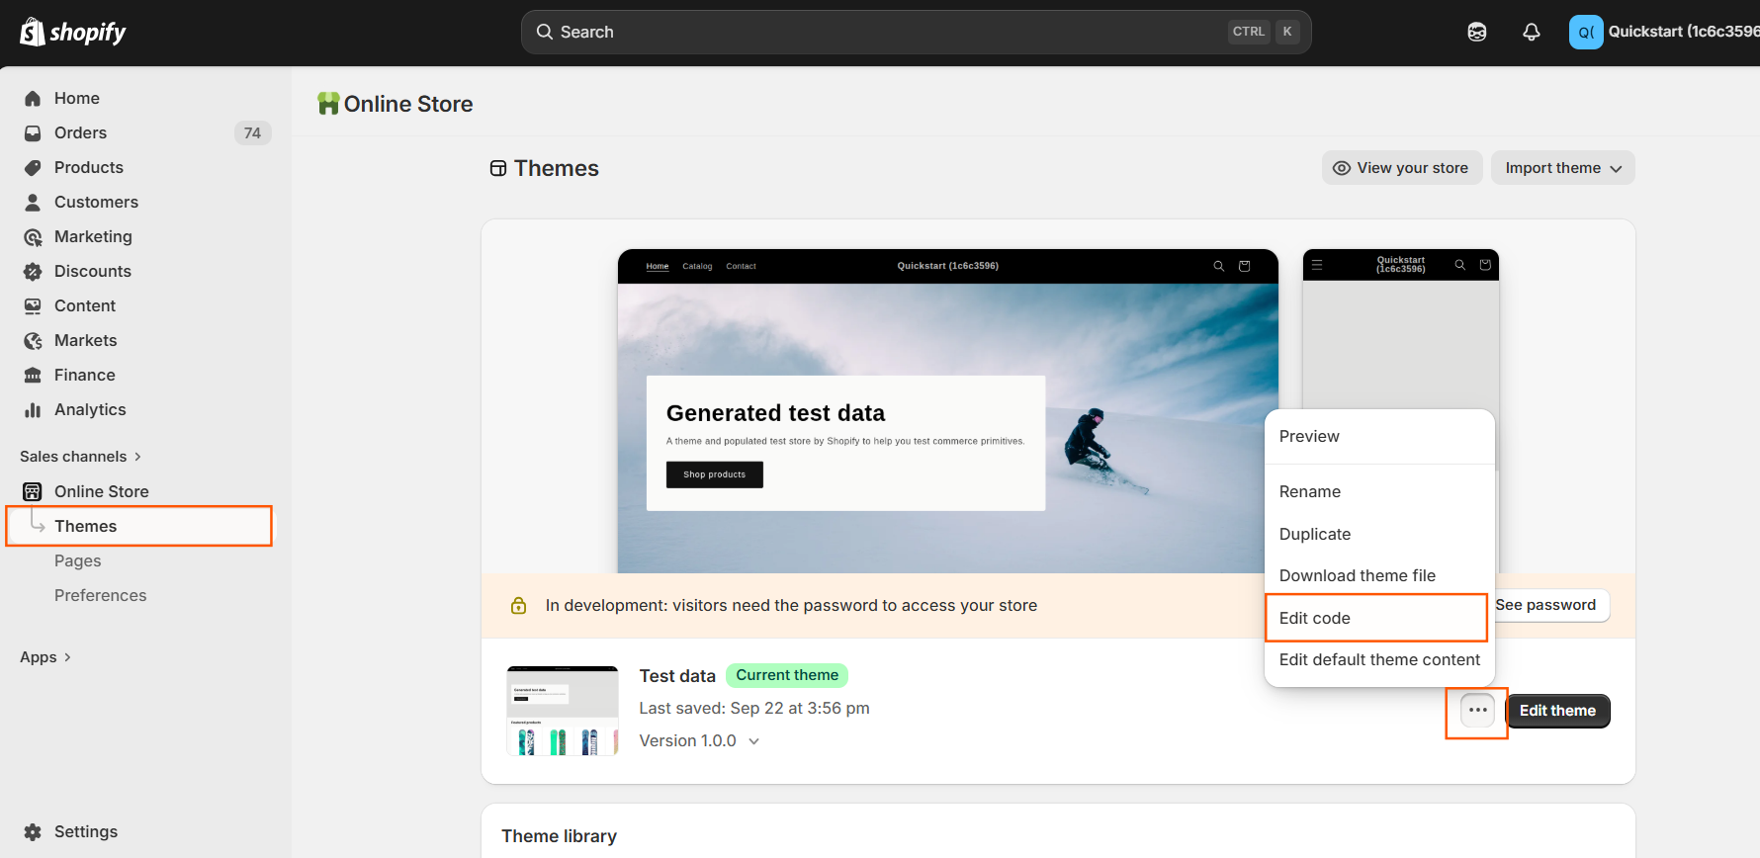Image resolution: width=1760 pixels, height=858 pixels.
Task: Click the View your store button
Action: [1401, 168]
